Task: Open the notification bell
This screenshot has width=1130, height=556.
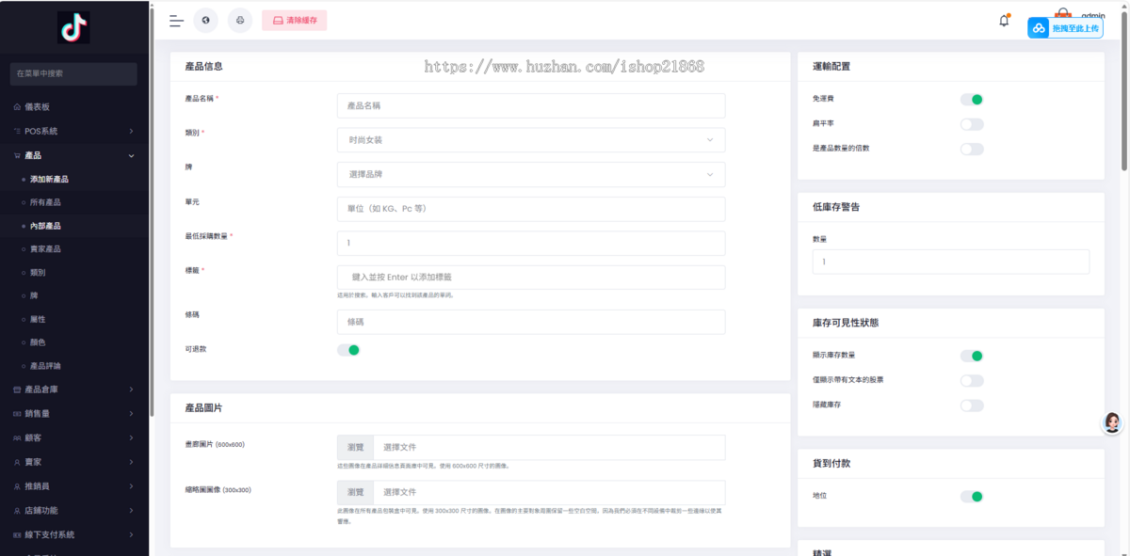Action: 1004,21
